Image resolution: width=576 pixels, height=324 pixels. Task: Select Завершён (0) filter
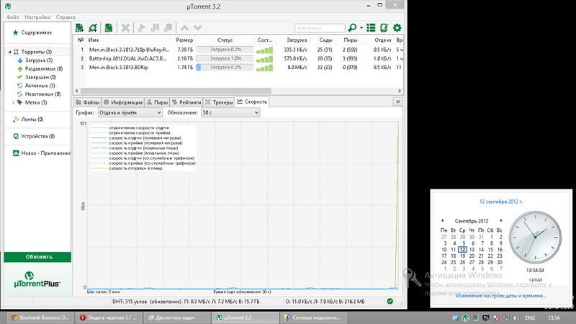(x=40, y=77)
